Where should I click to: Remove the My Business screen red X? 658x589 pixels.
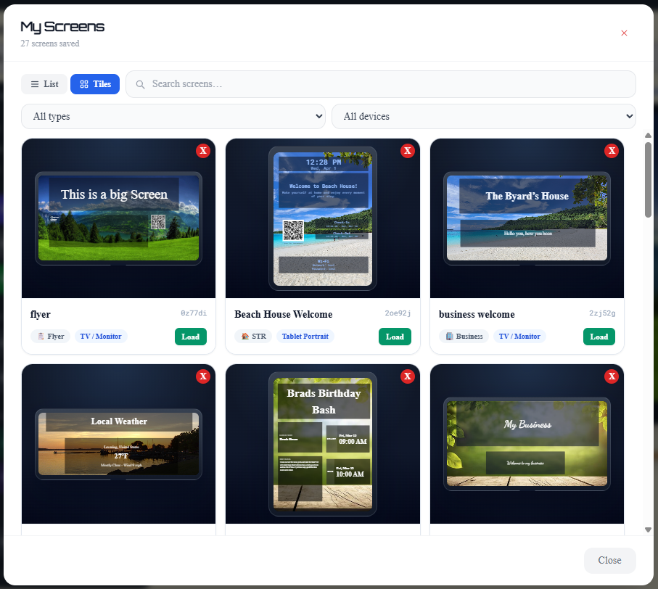pos(612,376)
